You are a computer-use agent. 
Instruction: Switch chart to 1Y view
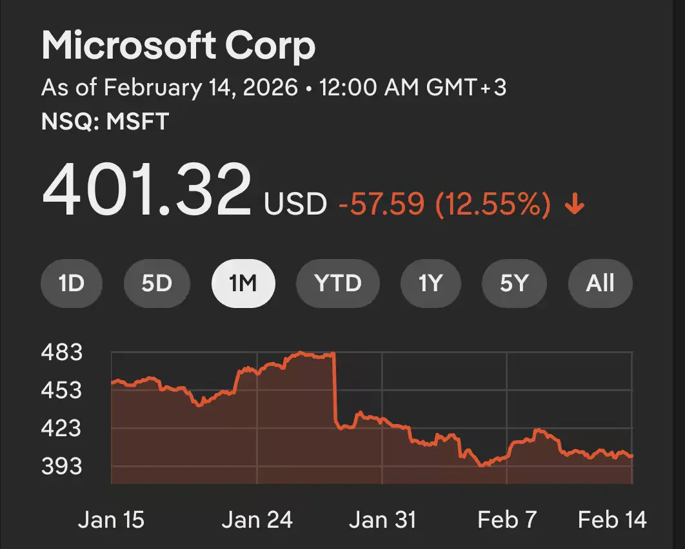430,283
